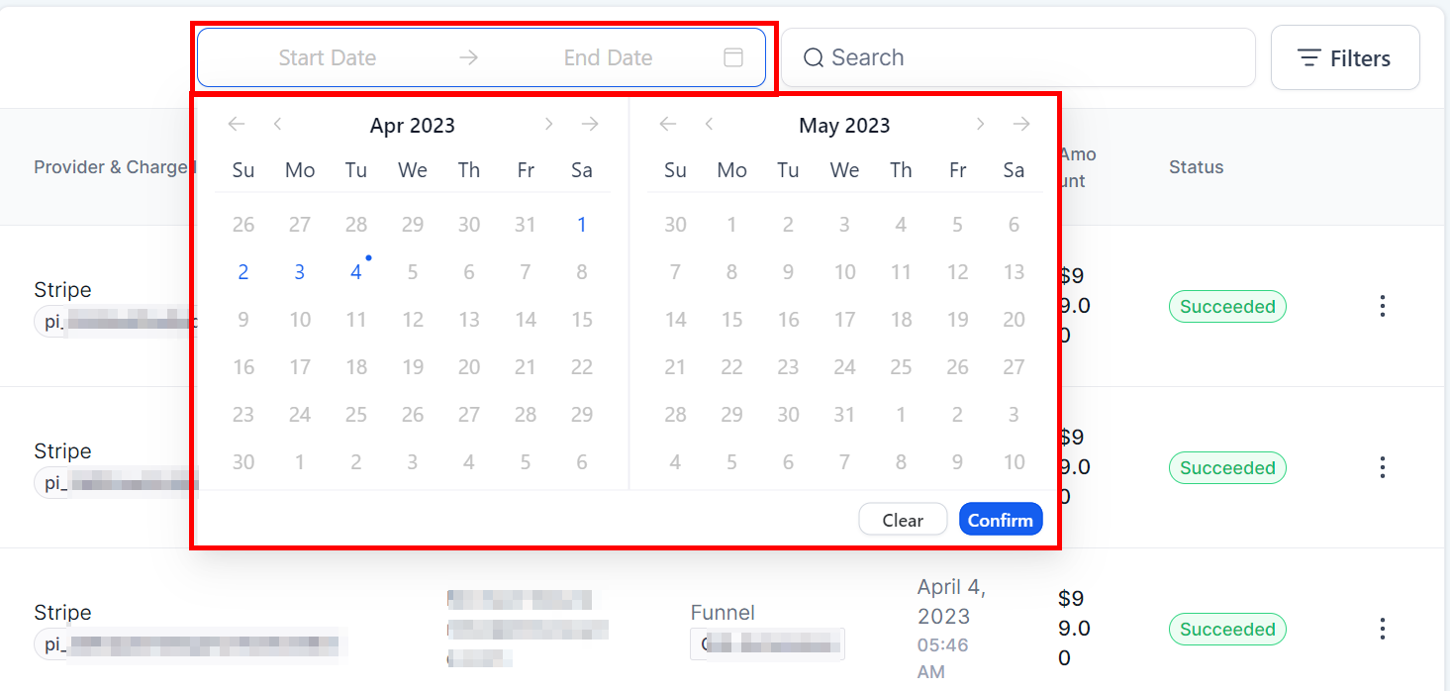Viewport: 1450px width, 691px height.
Task: Go to next year in May calendar
Action: tap(1021, 124)
